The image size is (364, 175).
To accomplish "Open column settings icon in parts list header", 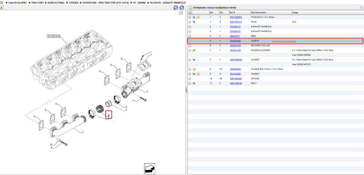I will (361, 7).
